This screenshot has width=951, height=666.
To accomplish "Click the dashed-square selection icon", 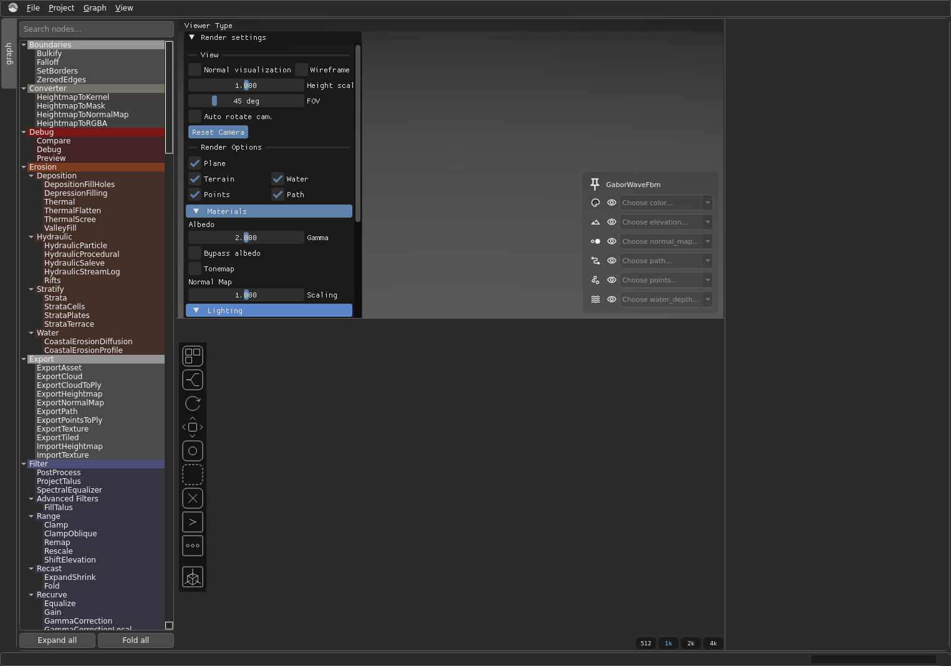I will point(193,475).
